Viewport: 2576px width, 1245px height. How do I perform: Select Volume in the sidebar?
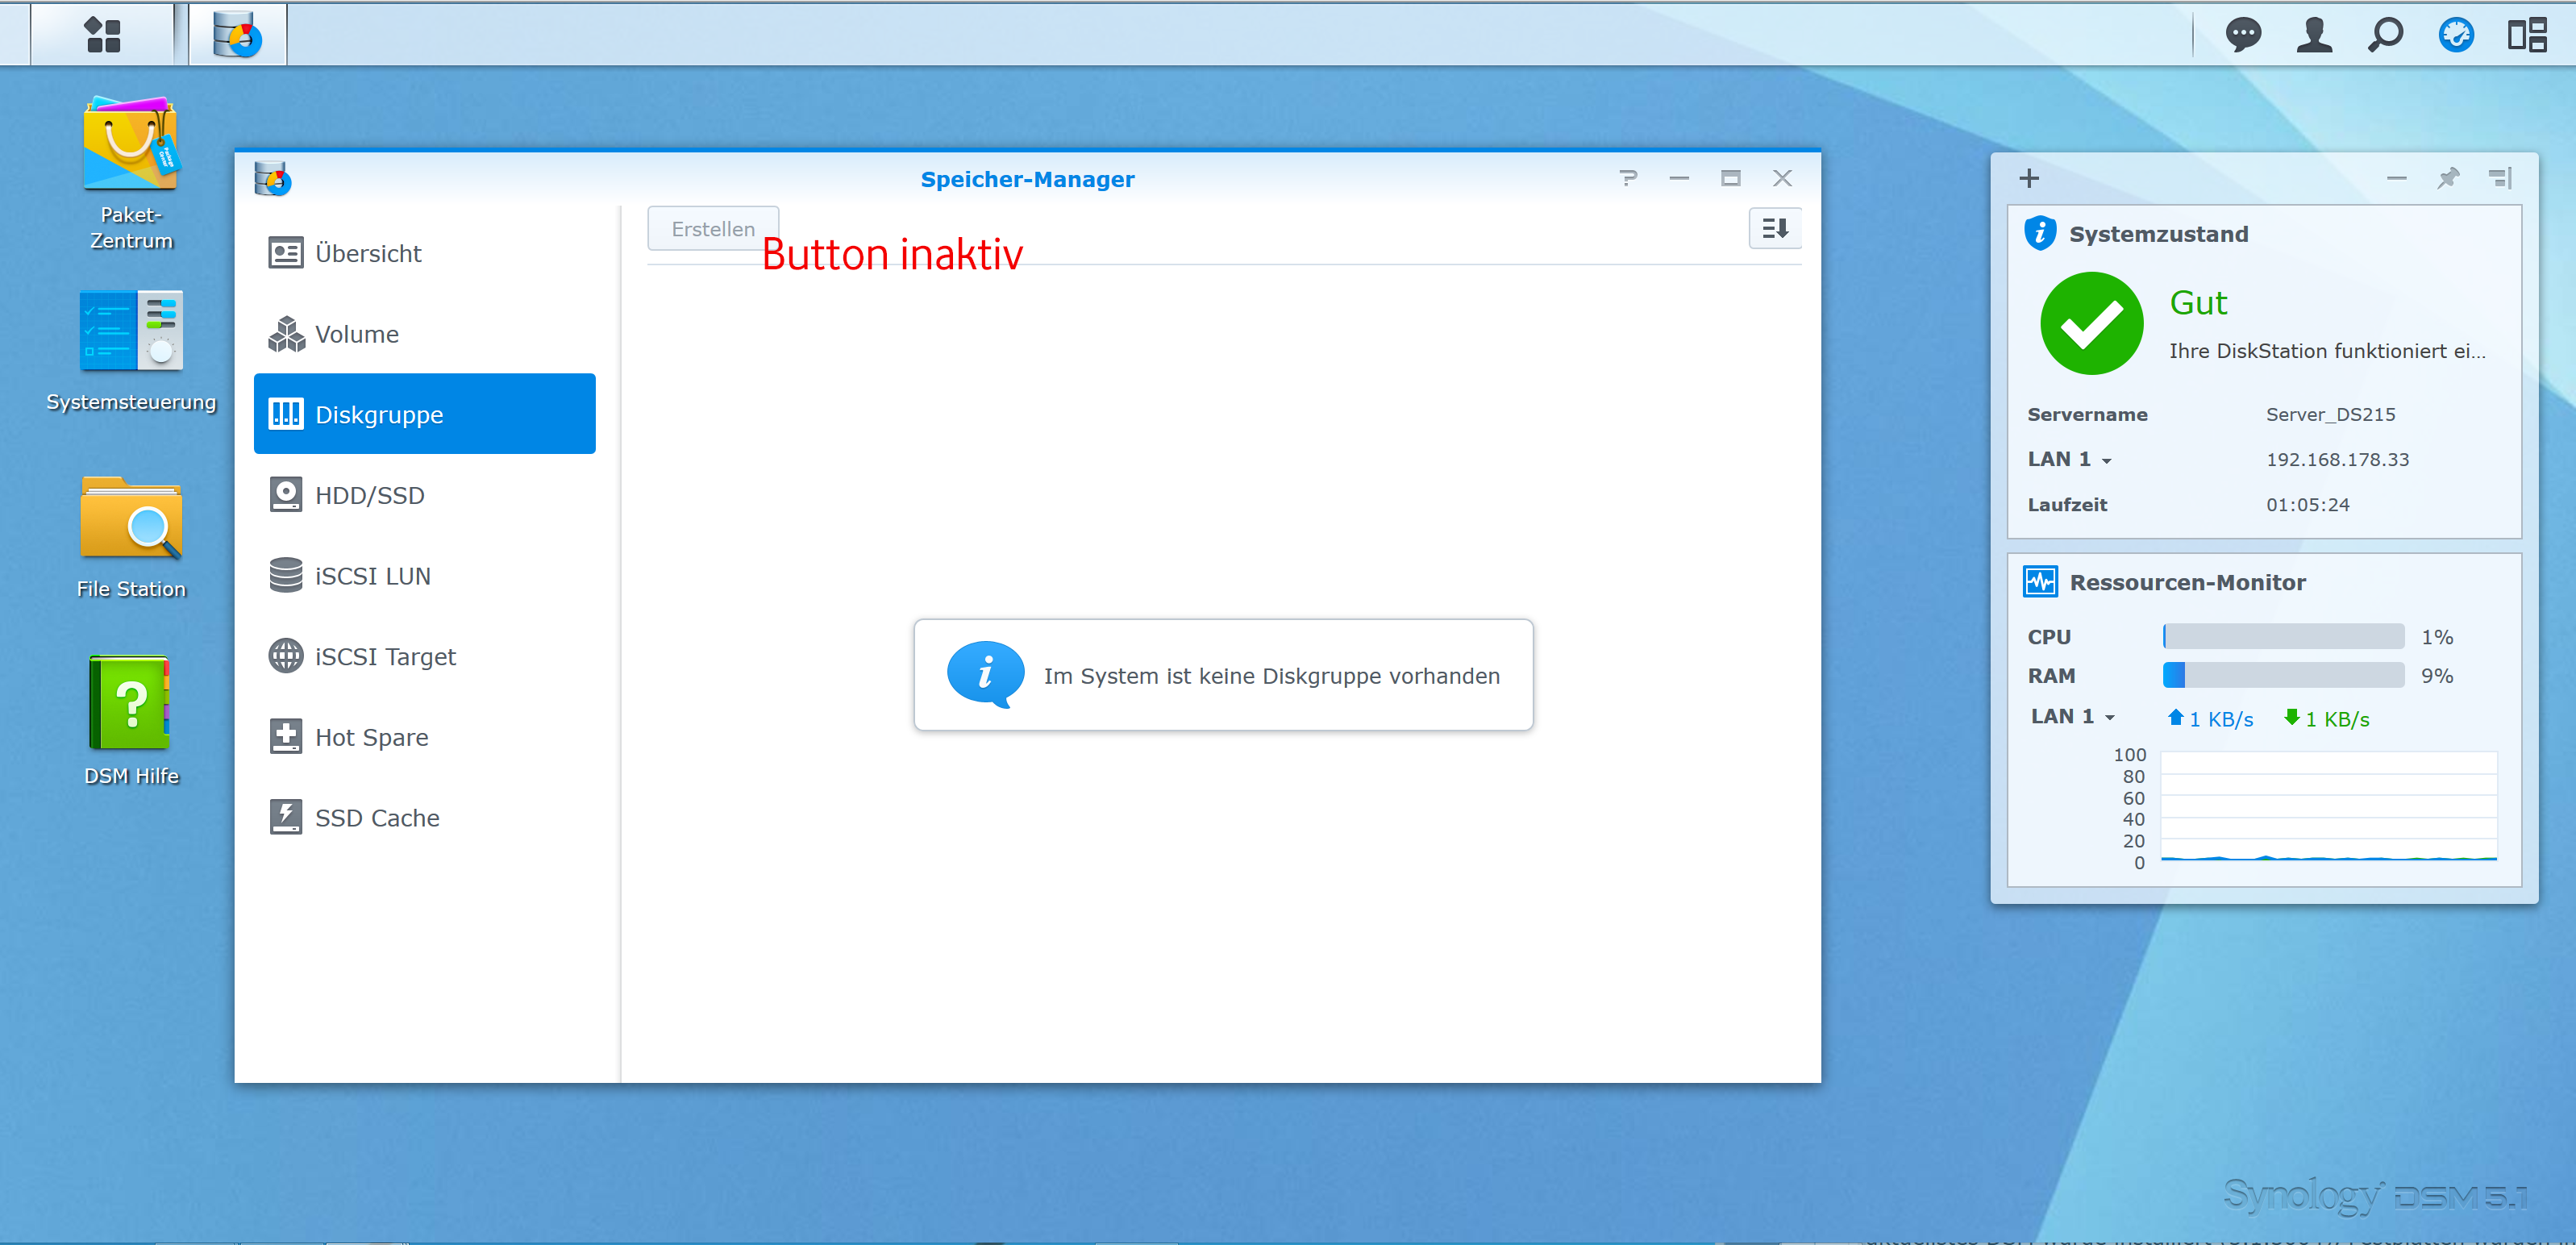[x=356, y=334]
